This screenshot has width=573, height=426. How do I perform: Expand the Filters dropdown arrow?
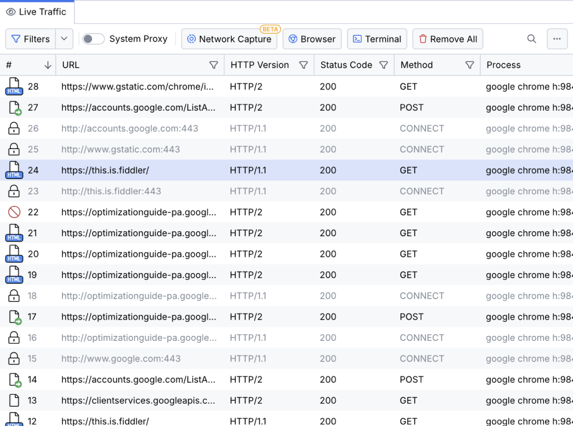tap(64, 39)
